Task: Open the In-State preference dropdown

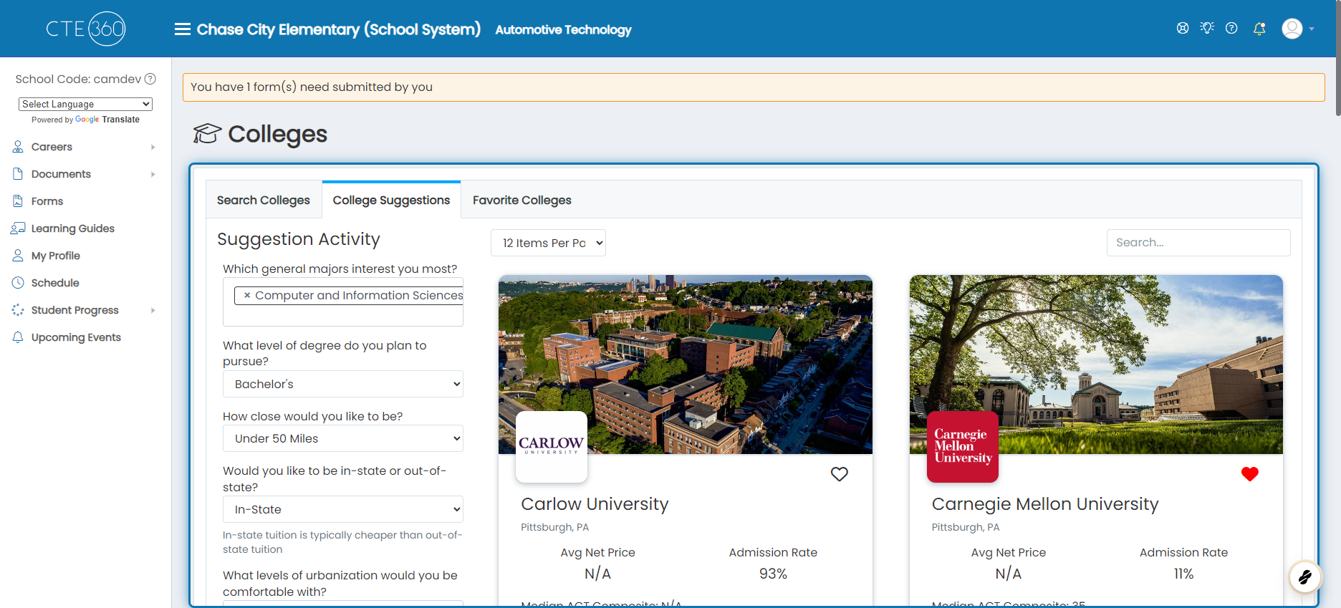Action: tap(343, 509)
